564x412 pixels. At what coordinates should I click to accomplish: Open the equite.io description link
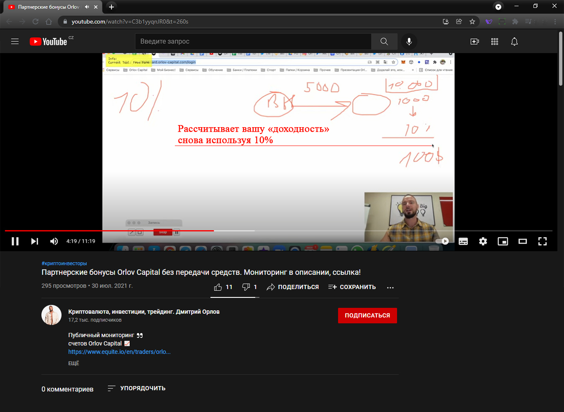point(119,352)
